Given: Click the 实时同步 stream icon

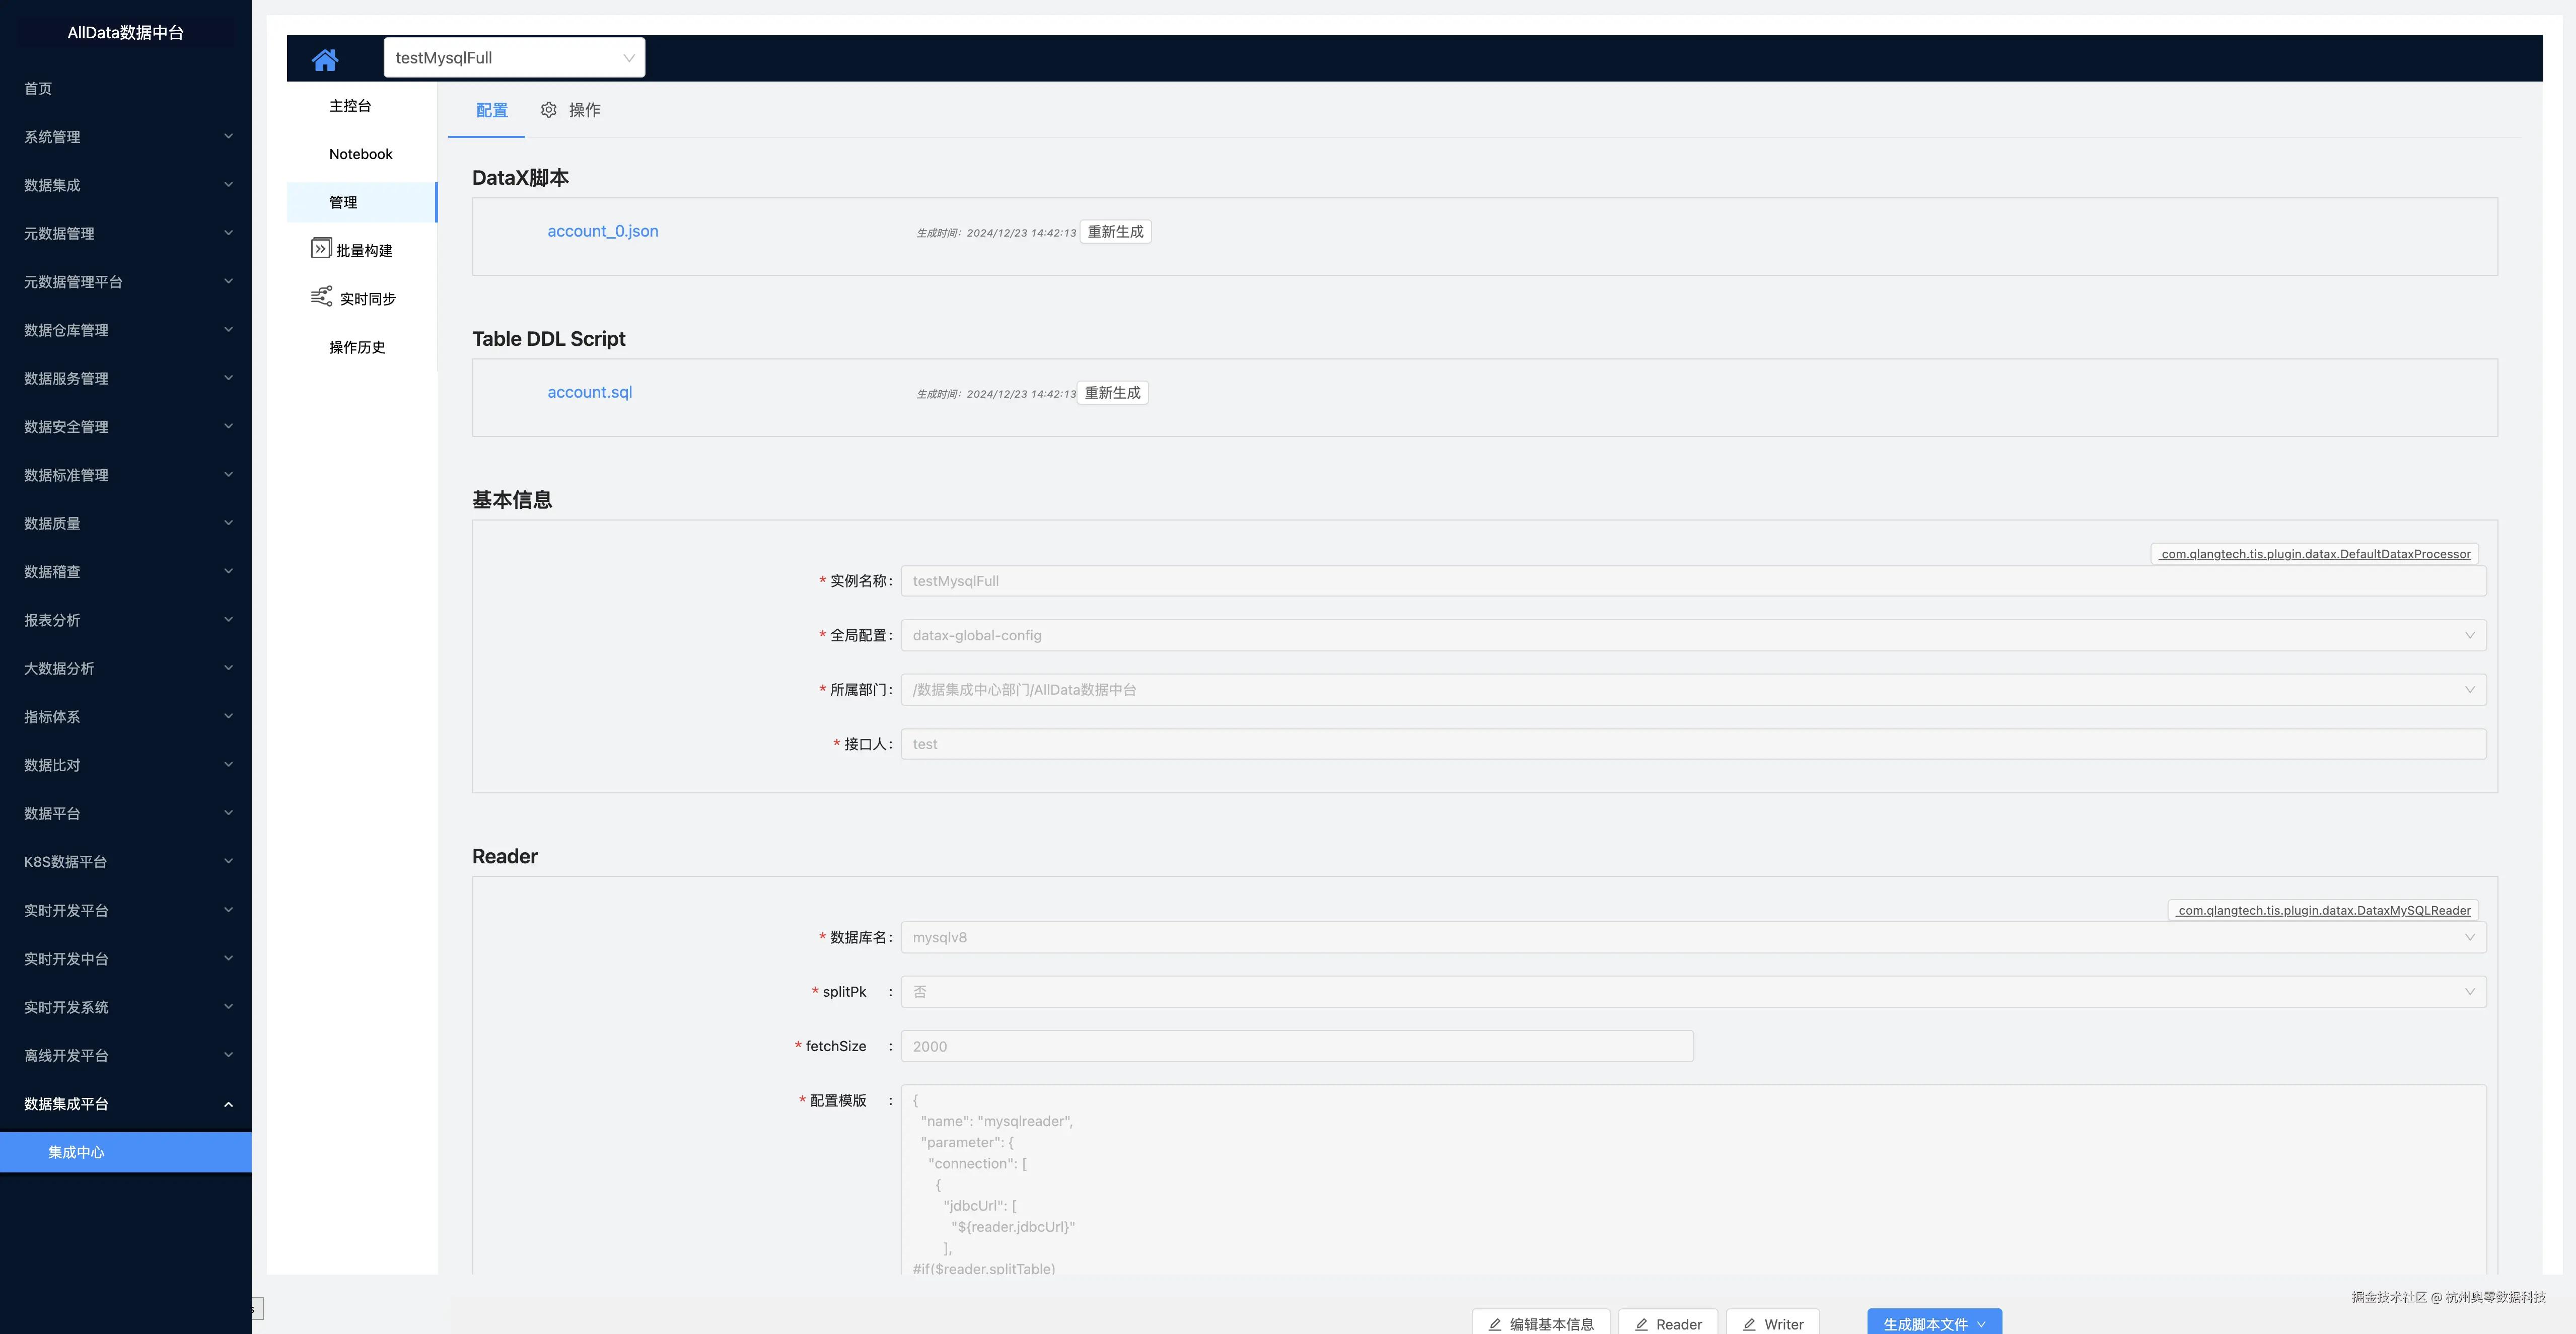Looking at the screenshot, I should point(321,297).
